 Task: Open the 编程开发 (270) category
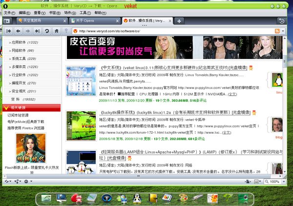[x=32, y=83]
